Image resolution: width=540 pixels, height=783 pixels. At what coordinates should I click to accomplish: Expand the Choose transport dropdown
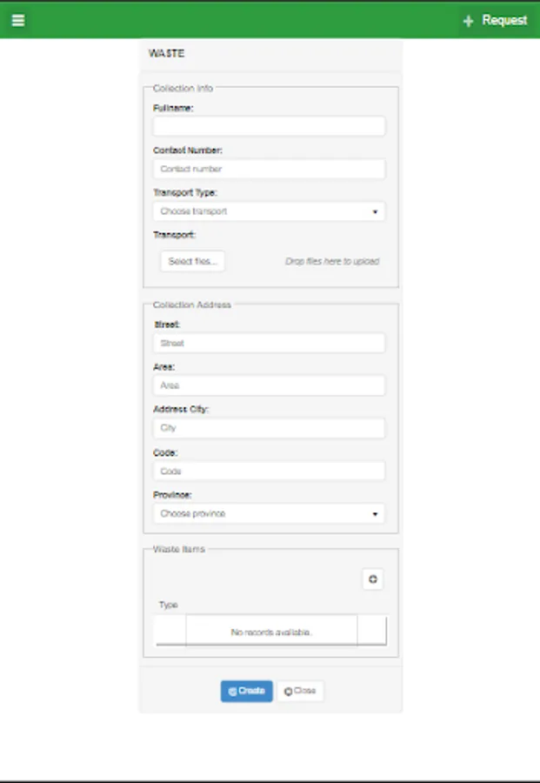click(x=269, y=211)
